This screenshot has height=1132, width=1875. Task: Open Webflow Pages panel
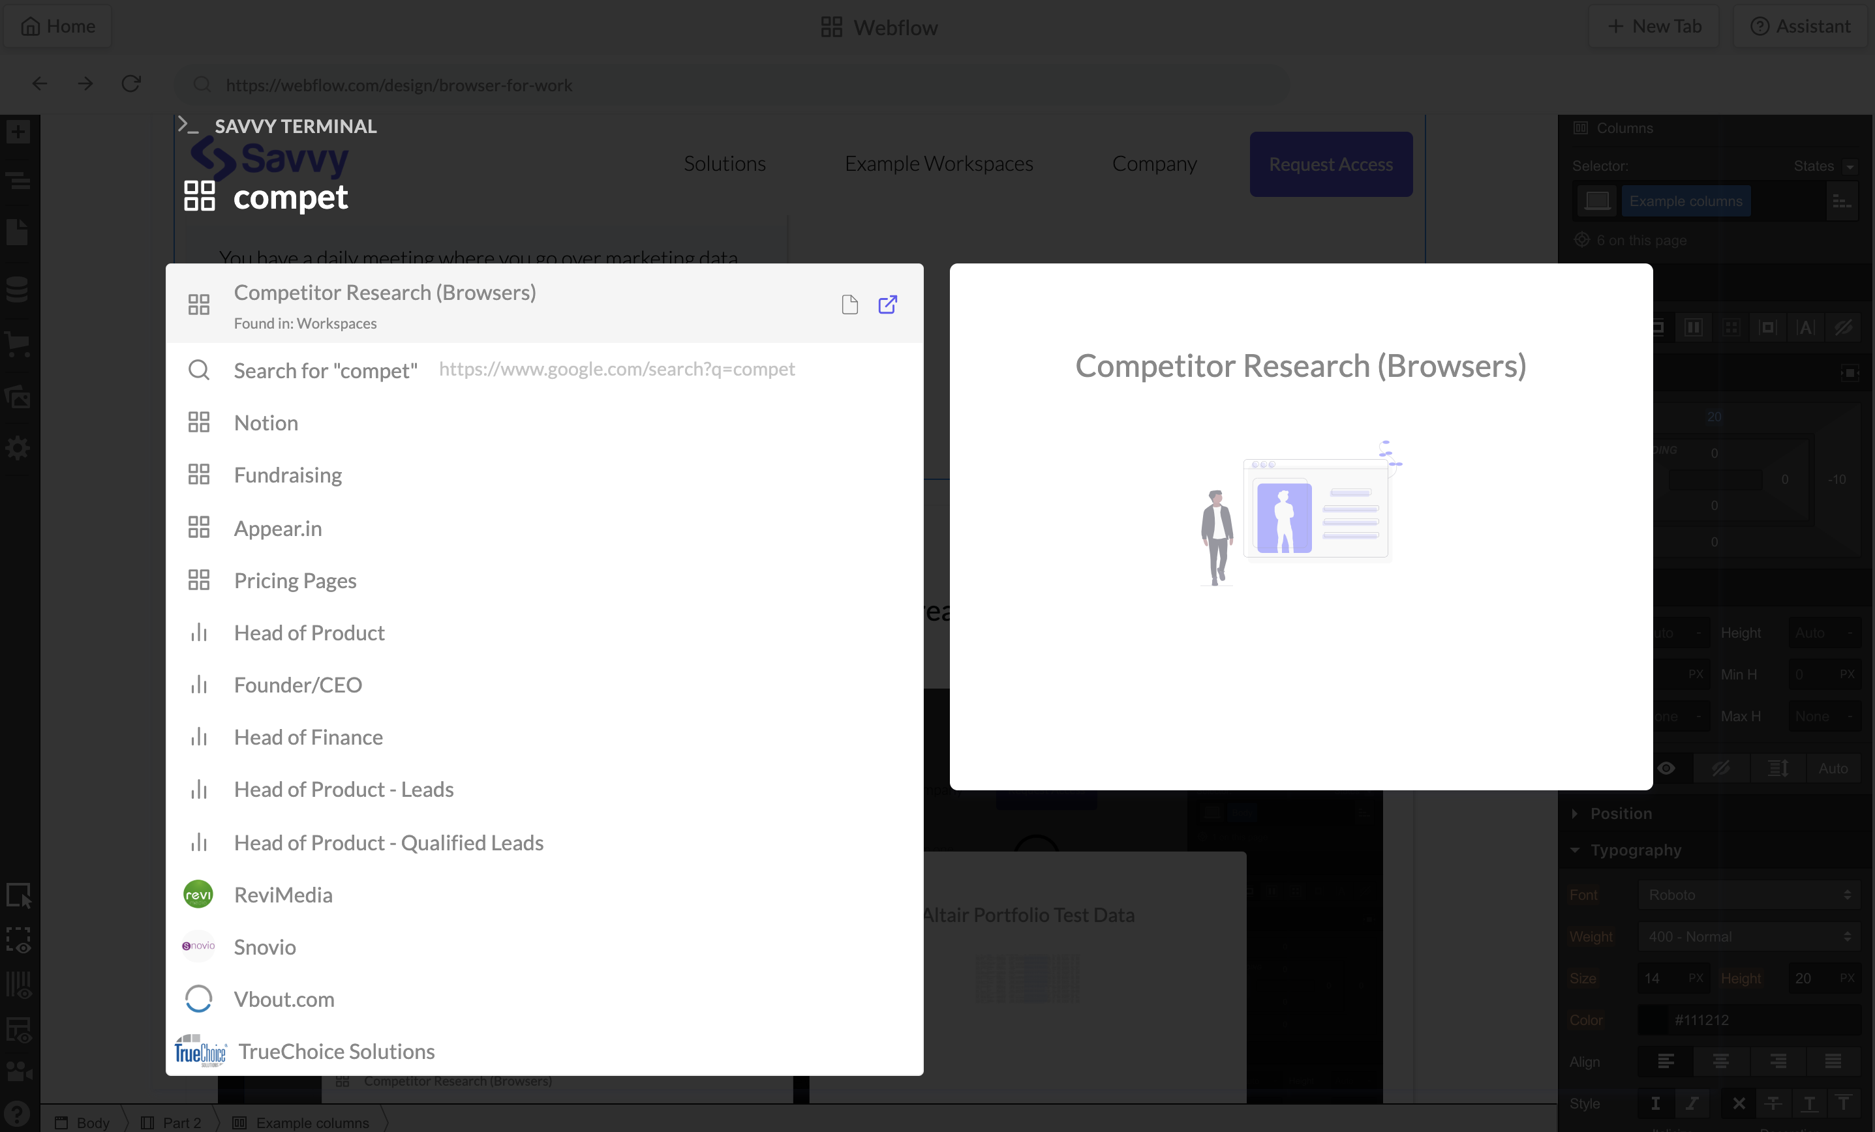click(18, 232)
